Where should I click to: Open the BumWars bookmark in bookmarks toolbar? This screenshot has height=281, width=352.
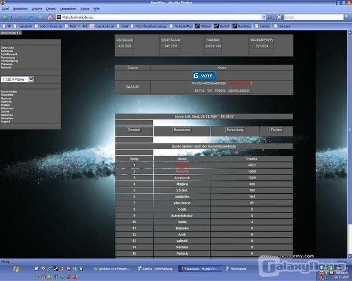[242, 26]
